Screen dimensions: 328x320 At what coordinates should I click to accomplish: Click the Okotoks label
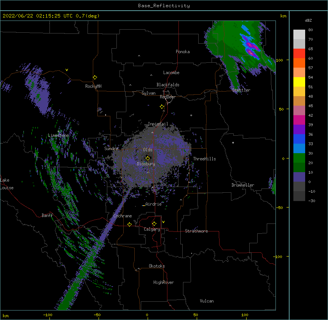tap(157, 266)
